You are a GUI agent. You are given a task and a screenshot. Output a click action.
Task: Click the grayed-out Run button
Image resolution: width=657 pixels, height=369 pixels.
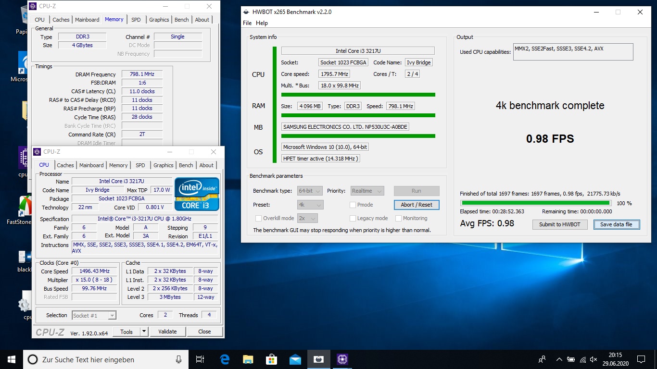(417, 191)
